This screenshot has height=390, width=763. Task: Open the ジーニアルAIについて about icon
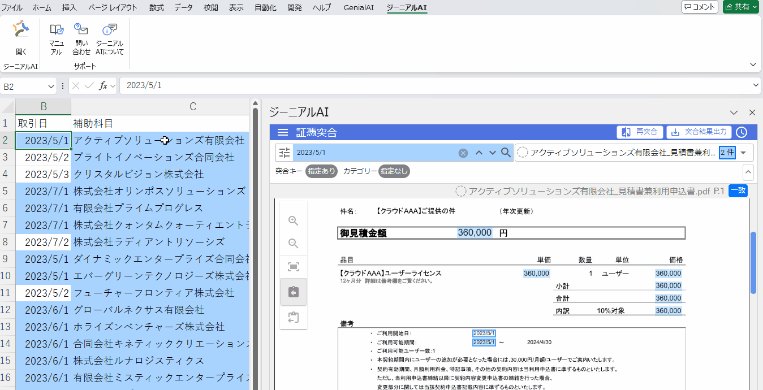pos(109,38)
